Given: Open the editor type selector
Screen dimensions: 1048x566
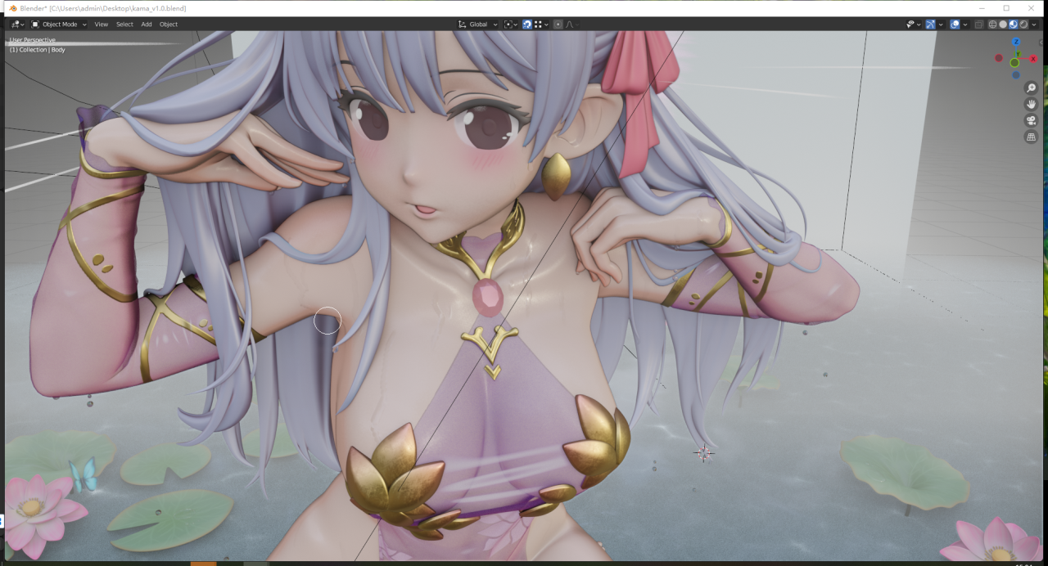Looking at the screenshot, I should tap(17, 25).
